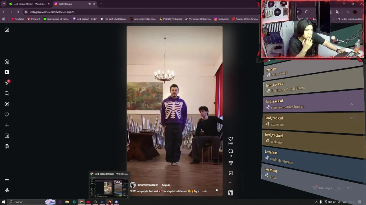Expand caption with 'más' link
This screenshot has height=205, width=366.
click(205, 191)
